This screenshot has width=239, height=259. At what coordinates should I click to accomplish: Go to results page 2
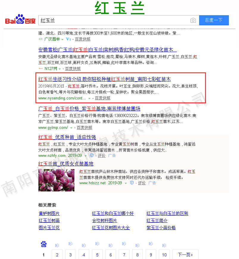pos(57,255)
